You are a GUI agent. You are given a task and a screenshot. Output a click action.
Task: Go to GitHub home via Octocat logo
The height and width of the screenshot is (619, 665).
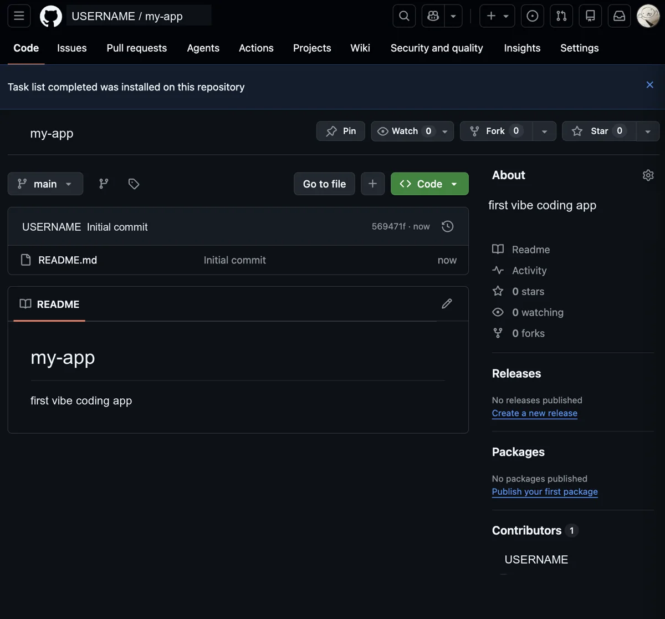[51, 16]
